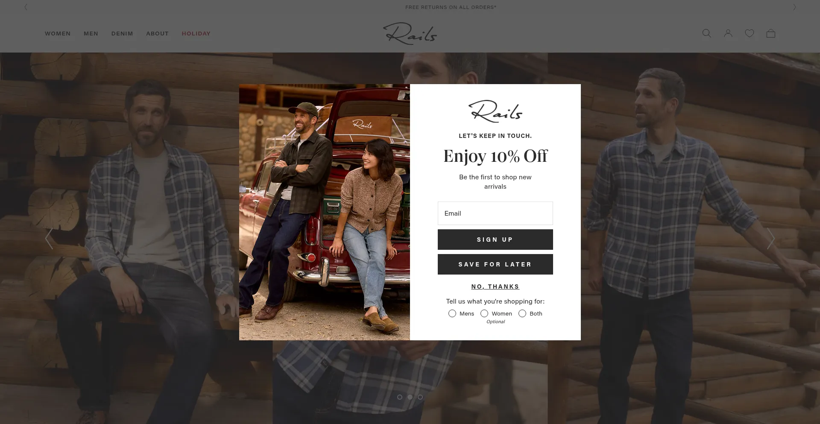Open the MEN navigation menu
The image size is (820, 424).
tap(91, 33)
